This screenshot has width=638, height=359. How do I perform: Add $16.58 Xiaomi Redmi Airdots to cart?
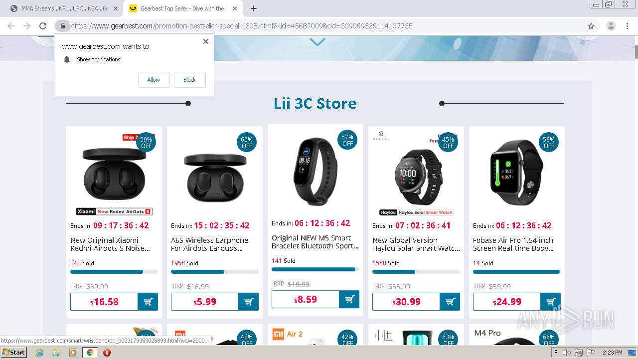[x=148, y=302]
